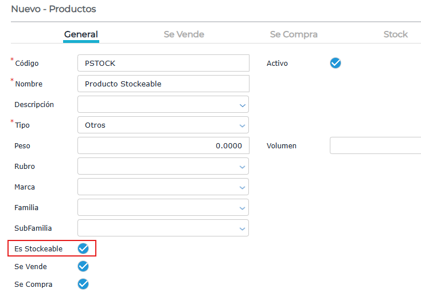Expand the Rubro dropdown list
The height and width of the screenshot is (292, 421).
[x=163, y=166]
